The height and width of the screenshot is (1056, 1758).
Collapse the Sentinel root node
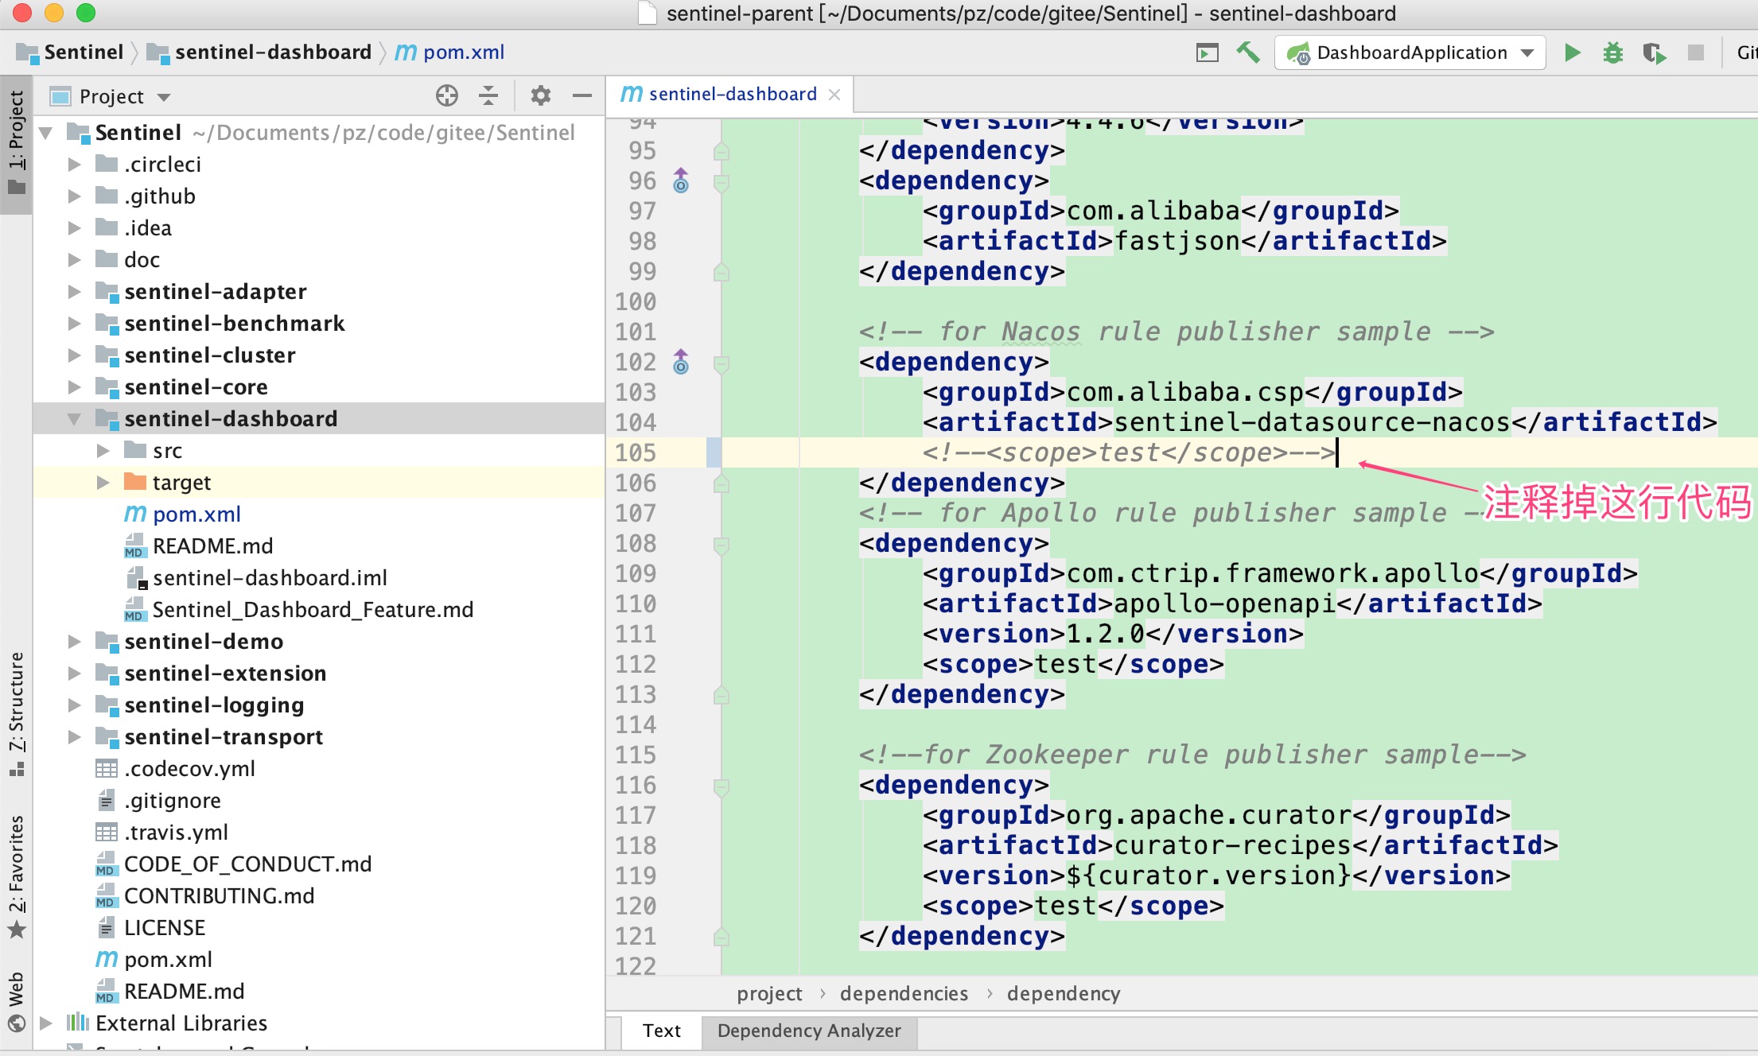pos(46,133)
